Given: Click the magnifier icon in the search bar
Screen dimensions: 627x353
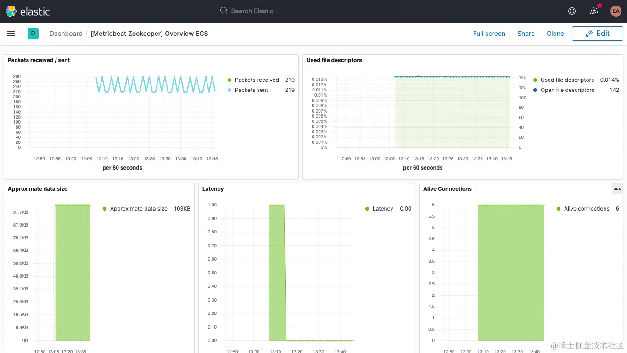Looking at the screenshot, I should coord(224,11).
